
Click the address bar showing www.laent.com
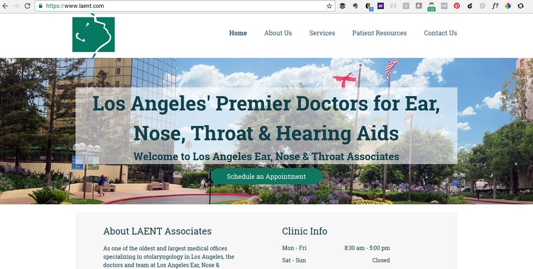pyautogui.click(x=184, y=6)
